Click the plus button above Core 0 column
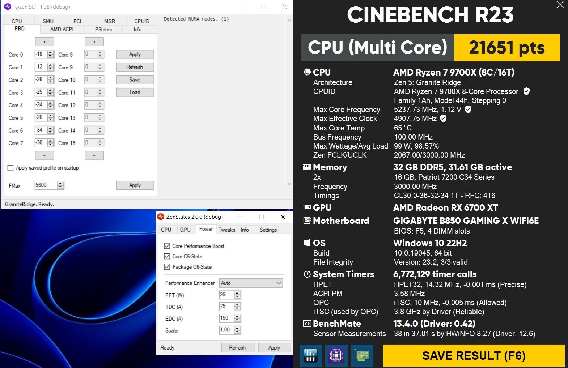Screen dimensions: 568x368 (44, 42)
